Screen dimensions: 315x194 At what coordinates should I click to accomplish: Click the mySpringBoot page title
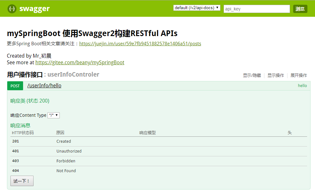92,33
